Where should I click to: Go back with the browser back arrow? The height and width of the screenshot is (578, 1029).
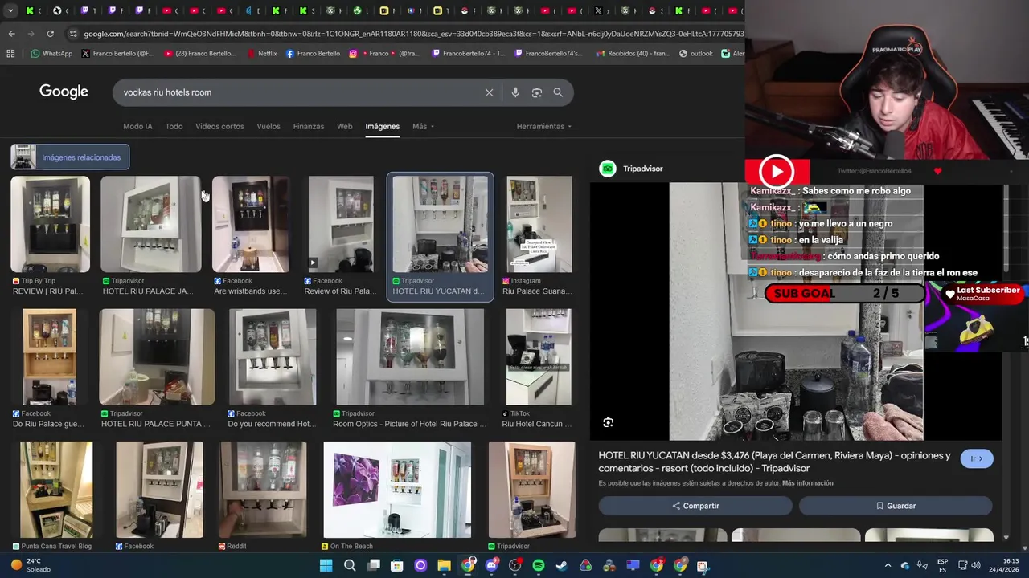[11, 34]
